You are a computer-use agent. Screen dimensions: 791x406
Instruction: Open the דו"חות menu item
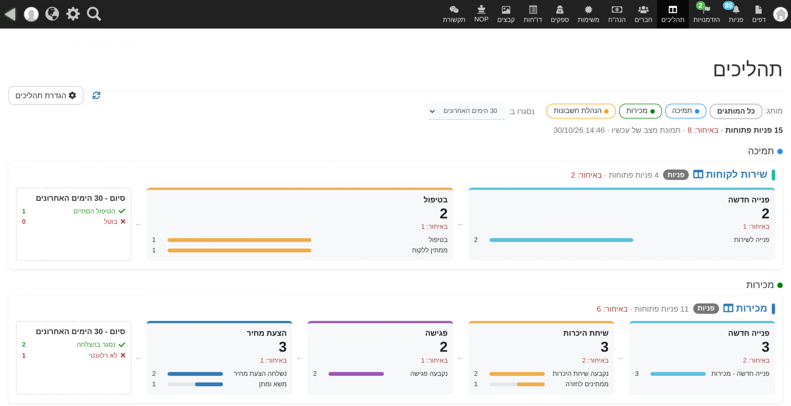533,14
